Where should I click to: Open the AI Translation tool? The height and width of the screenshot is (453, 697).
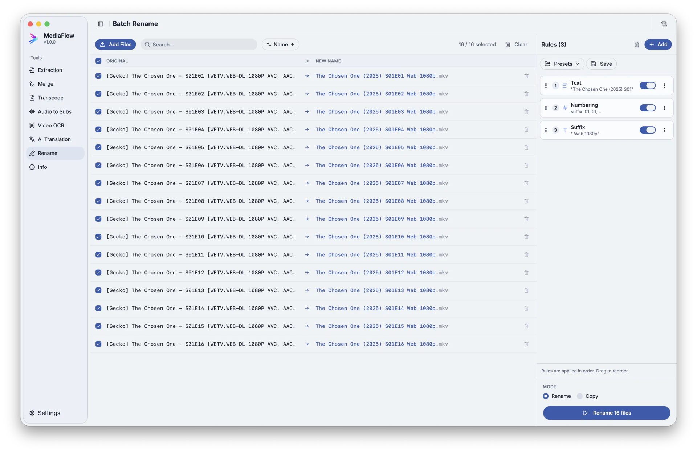[x=55, y=139]
